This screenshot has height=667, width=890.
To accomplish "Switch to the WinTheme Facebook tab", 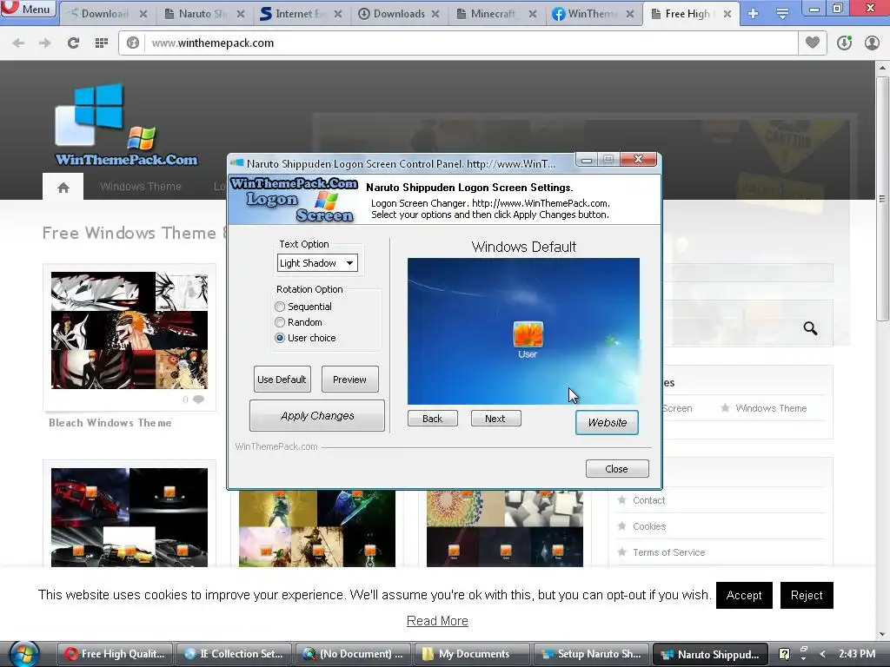I will pyautogui.click(x=593, y=14).
